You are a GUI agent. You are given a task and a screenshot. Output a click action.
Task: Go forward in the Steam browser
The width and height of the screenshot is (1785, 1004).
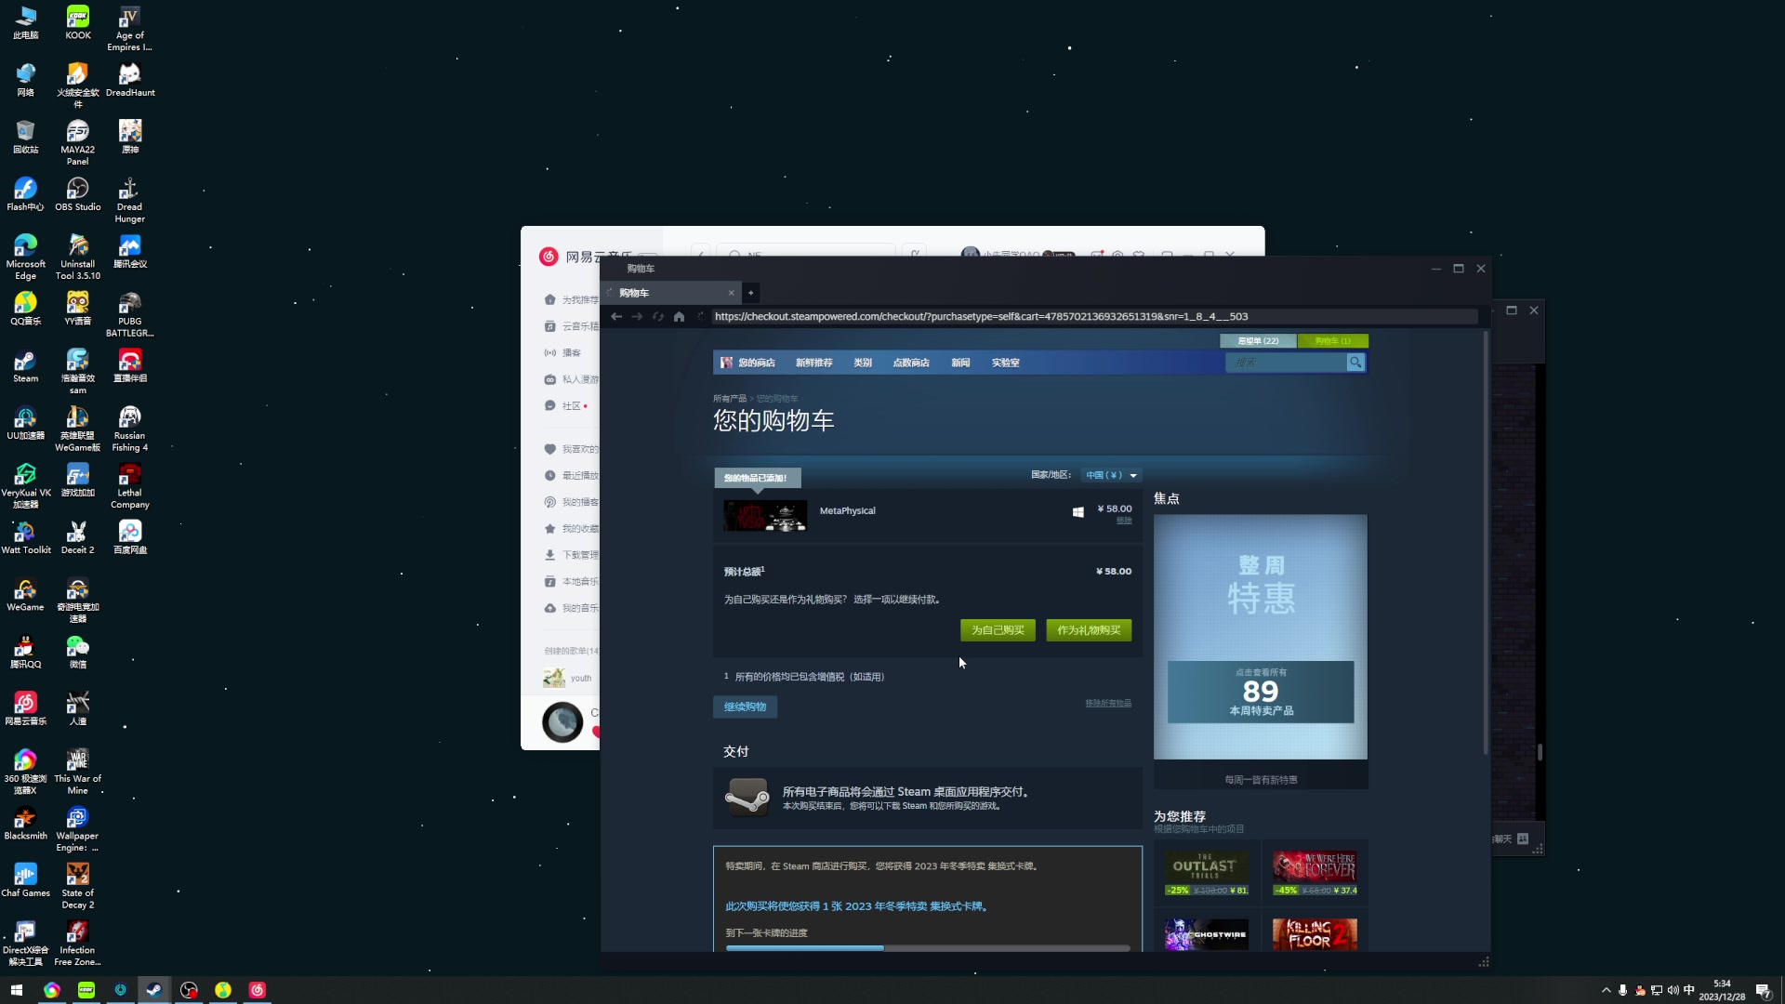pyautogui.click(x=637, y=317)
